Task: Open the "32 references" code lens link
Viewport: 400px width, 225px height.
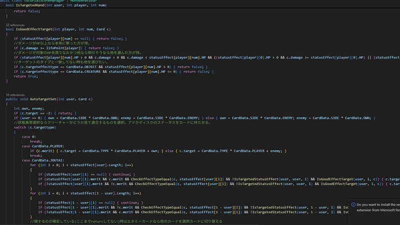Action: pos(15,25)
